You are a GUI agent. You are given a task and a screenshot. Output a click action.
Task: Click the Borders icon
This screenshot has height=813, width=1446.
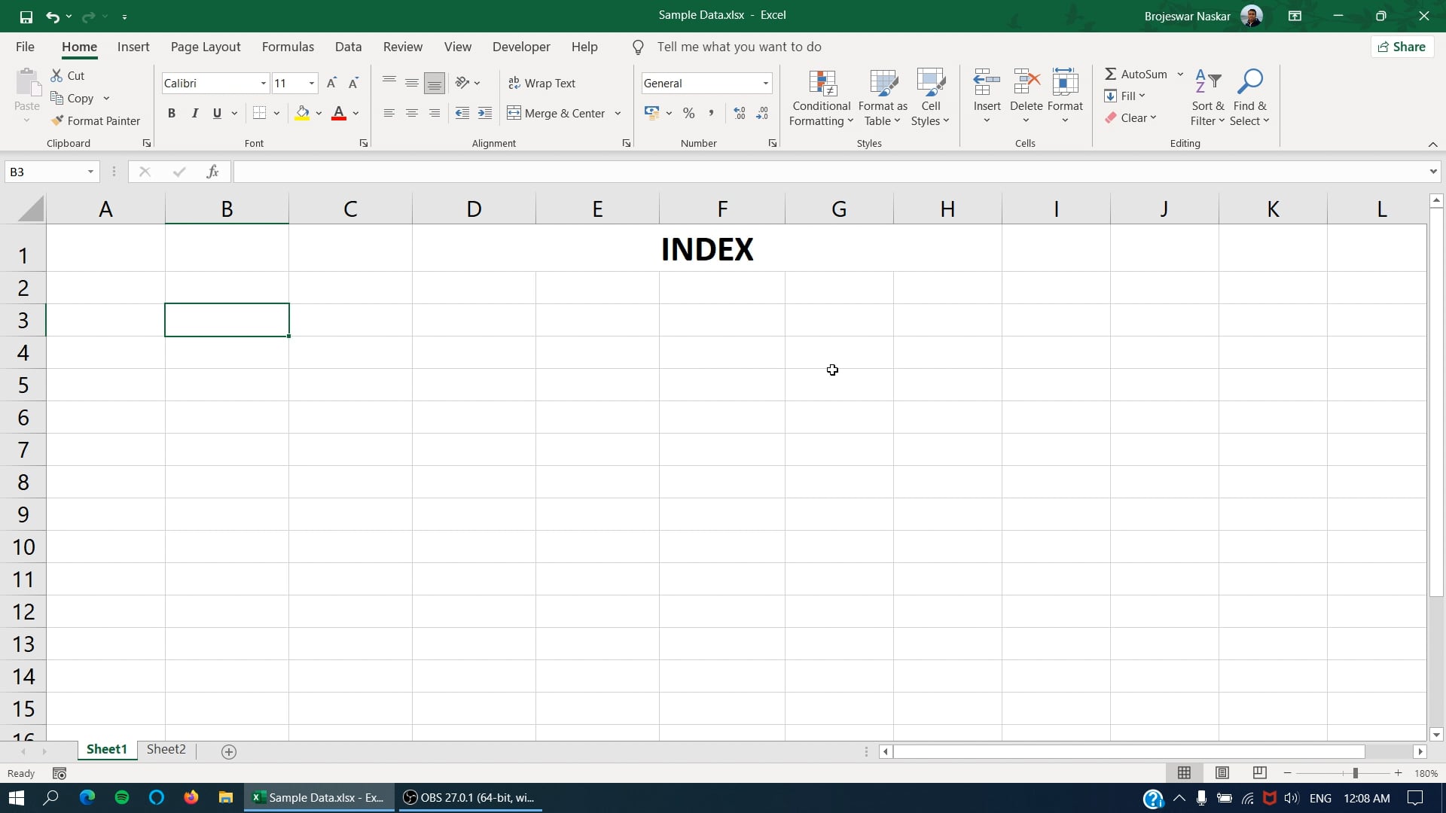pos(260,113)
